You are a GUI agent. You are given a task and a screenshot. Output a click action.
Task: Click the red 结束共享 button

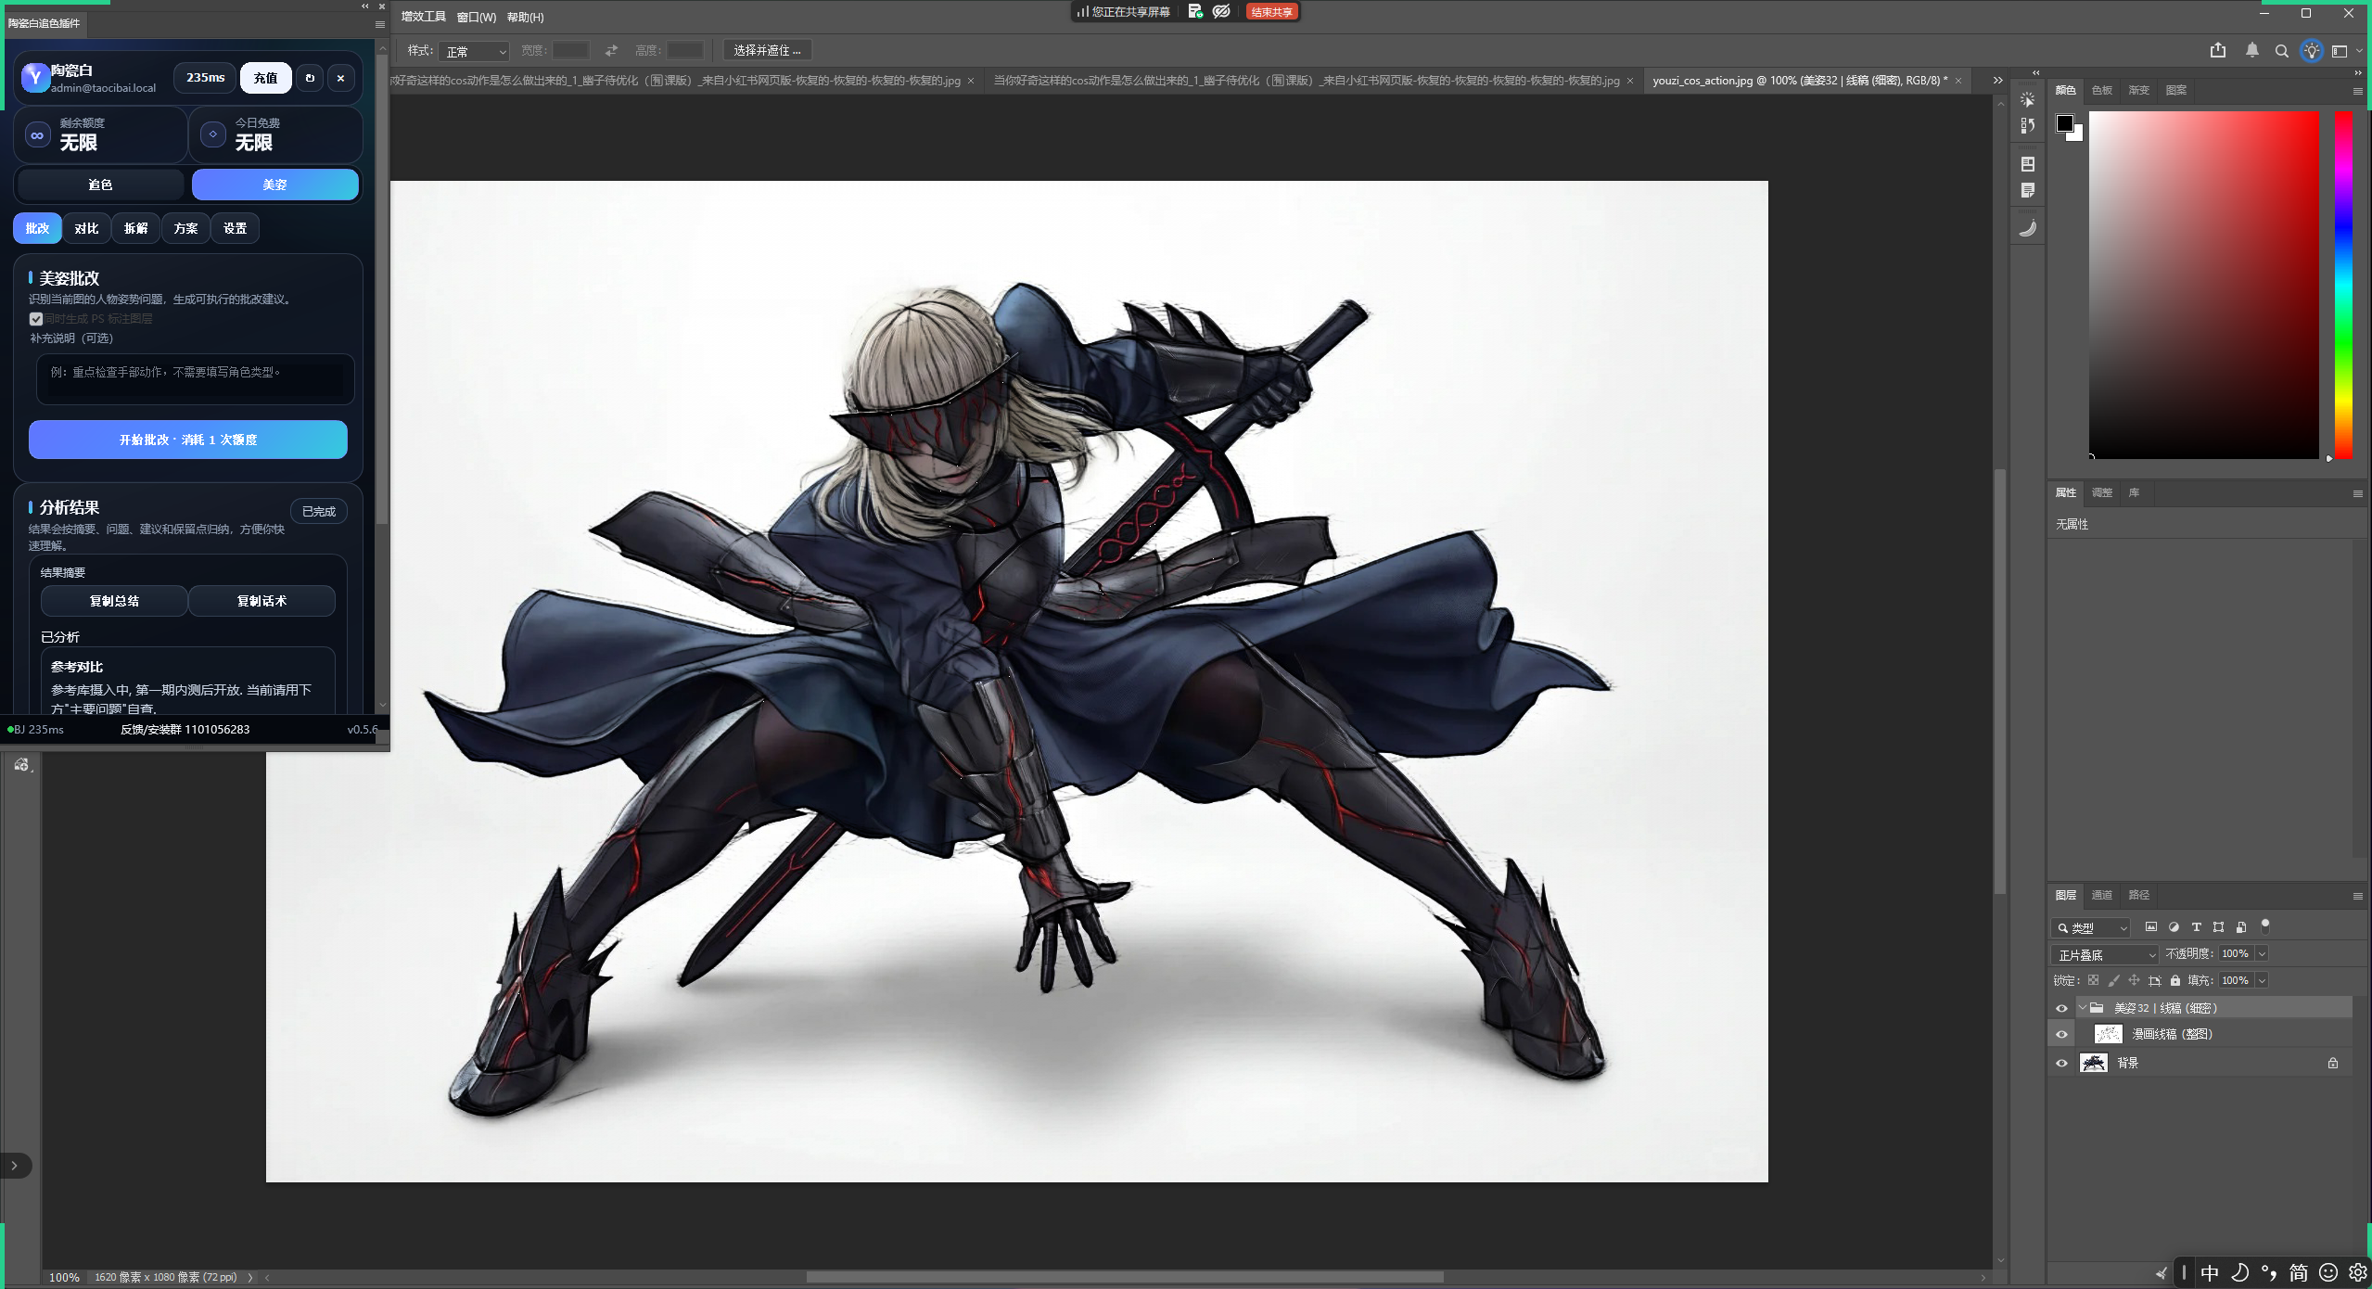coord(1272,12)
